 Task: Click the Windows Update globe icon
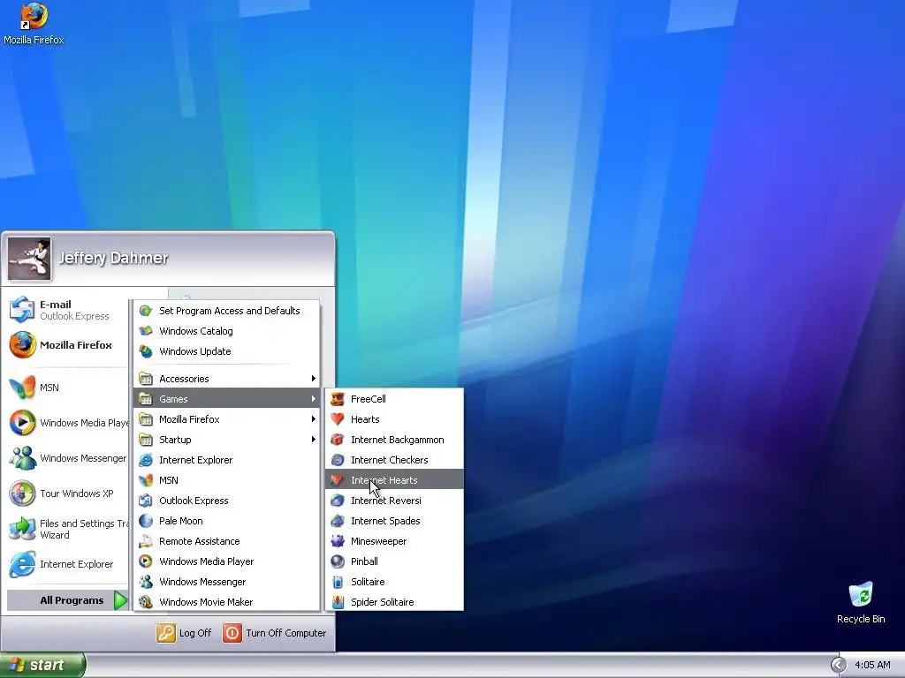tap(146, 351)
